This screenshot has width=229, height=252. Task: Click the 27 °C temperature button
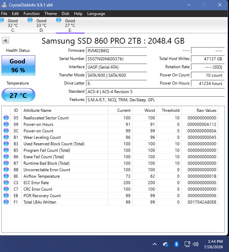click(18, 95)
